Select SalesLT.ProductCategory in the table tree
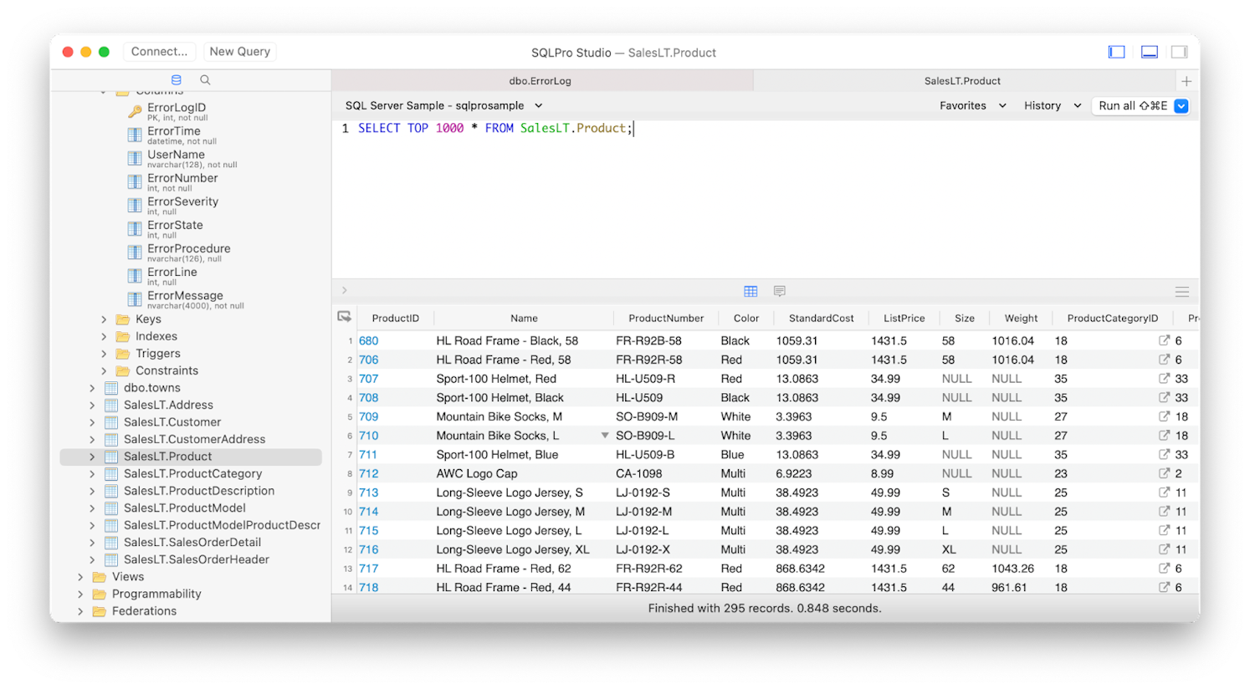 pos(192,473)
